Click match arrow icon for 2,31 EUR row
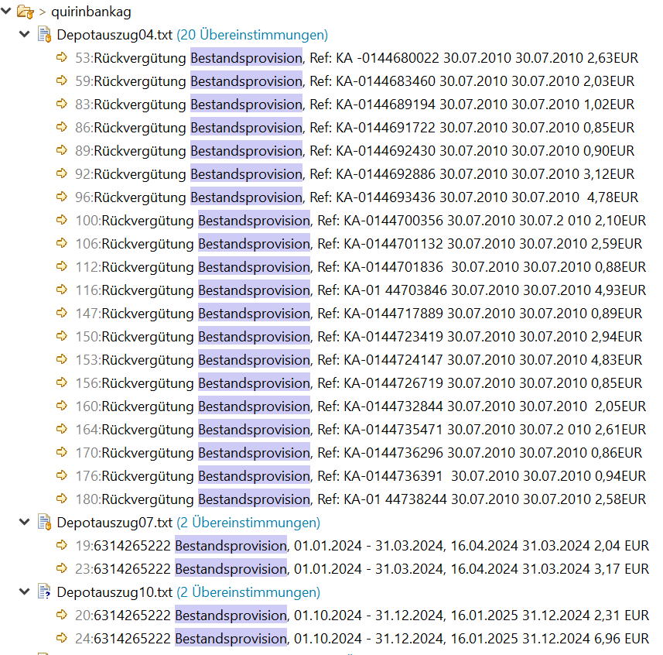The height and width of the screenshot is (655, 663). pyautogui.click(x=62, y=615)
